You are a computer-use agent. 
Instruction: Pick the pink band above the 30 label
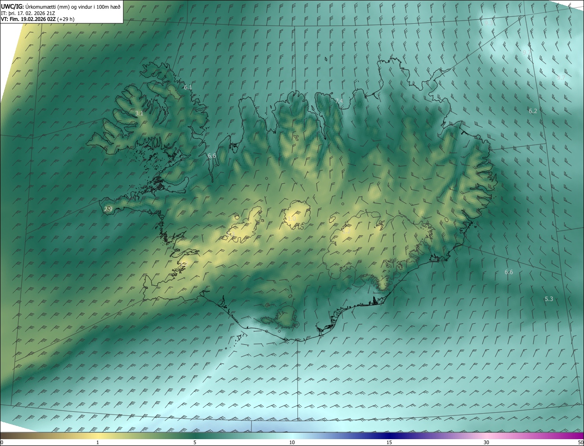tap(486, 436)
